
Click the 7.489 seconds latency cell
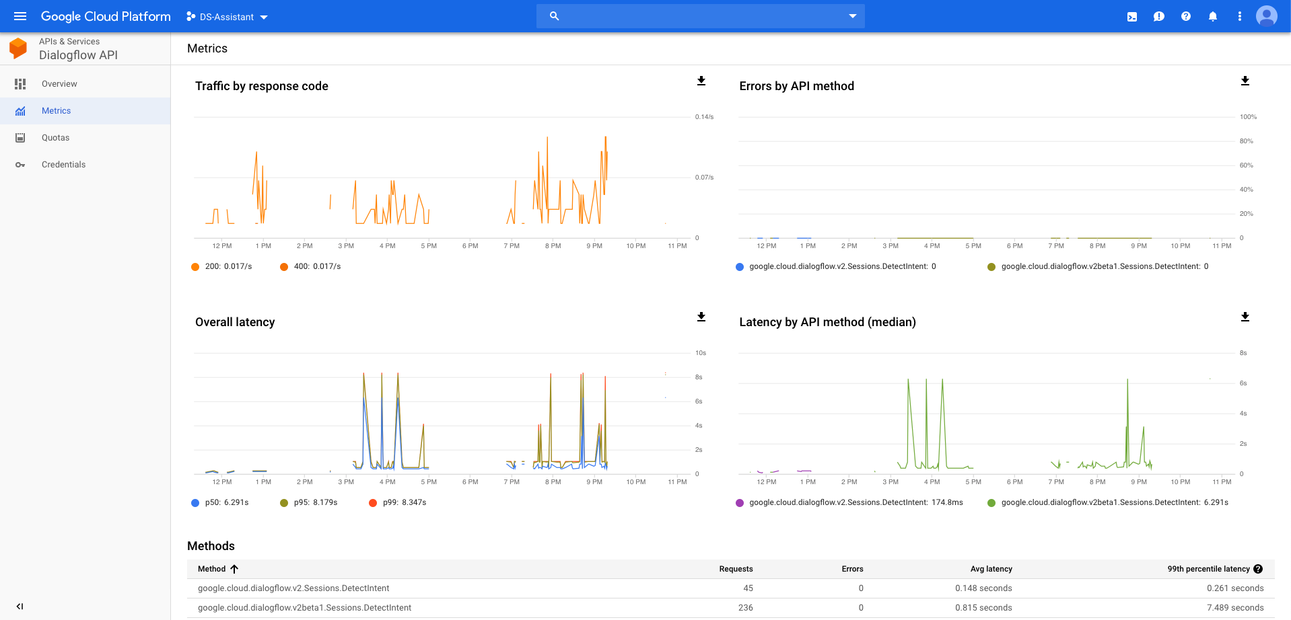(1235, 608)
